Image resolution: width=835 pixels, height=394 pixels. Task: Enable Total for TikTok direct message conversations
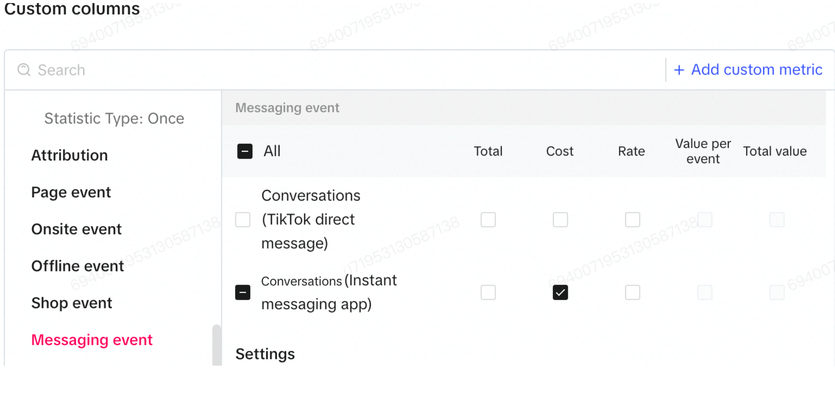pyautogui.click(x=488, y=219)
